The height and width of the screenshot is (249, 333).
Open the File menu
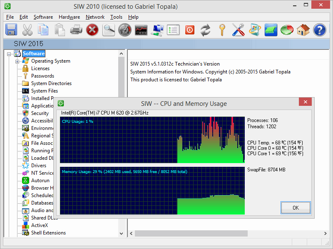pos(10,17)
